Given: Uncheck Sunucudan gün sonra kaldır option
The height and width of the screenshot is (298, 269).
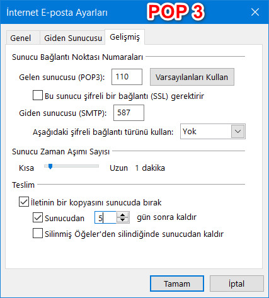Looking at the screenshot, I should pyautogui.click(x=38, y=217).
